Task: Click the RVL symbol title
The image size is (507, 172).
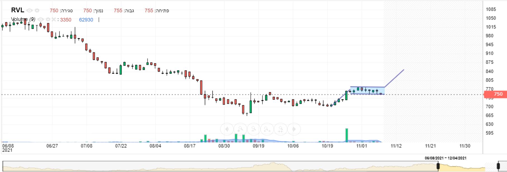Action: pyautogui.click(x=18, y=10)
